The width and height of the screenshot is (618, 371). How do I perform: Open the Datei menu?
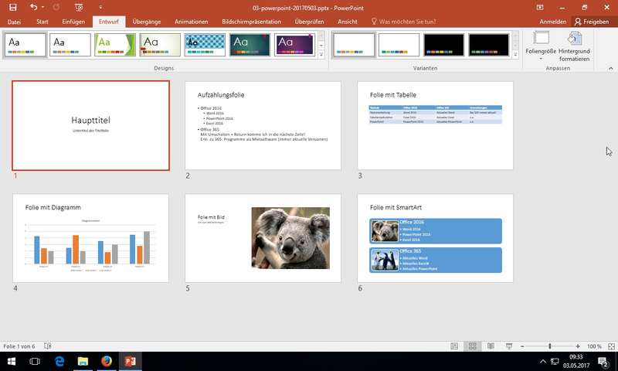(14, 22)
